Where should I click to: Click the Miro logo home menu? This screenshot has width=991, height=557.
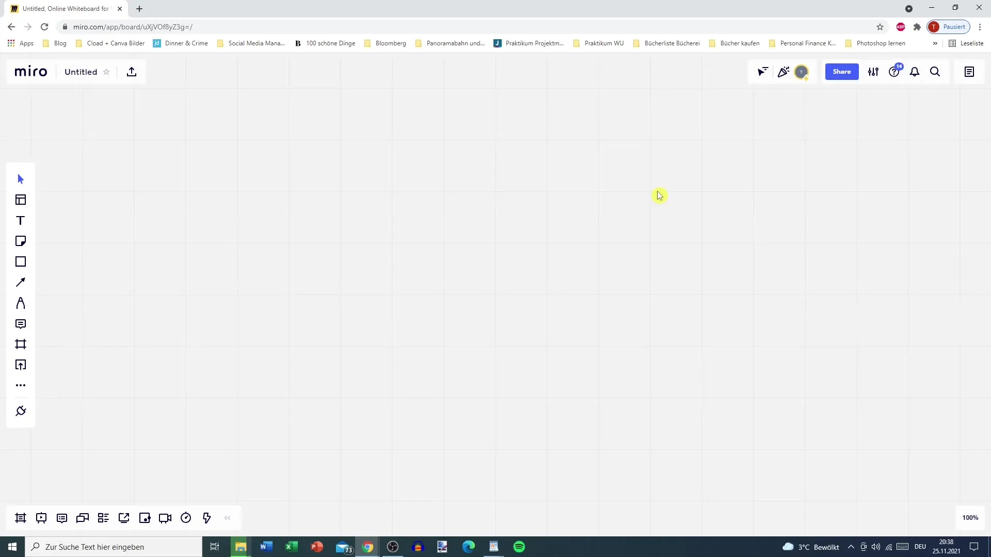pos(30,71)
